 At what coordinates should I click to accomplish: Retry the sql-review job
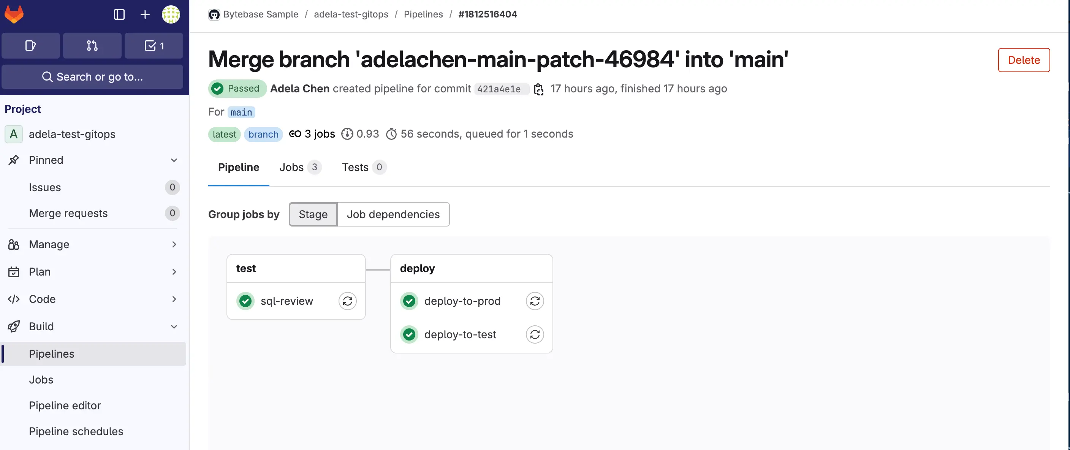(x=348, y=301)
